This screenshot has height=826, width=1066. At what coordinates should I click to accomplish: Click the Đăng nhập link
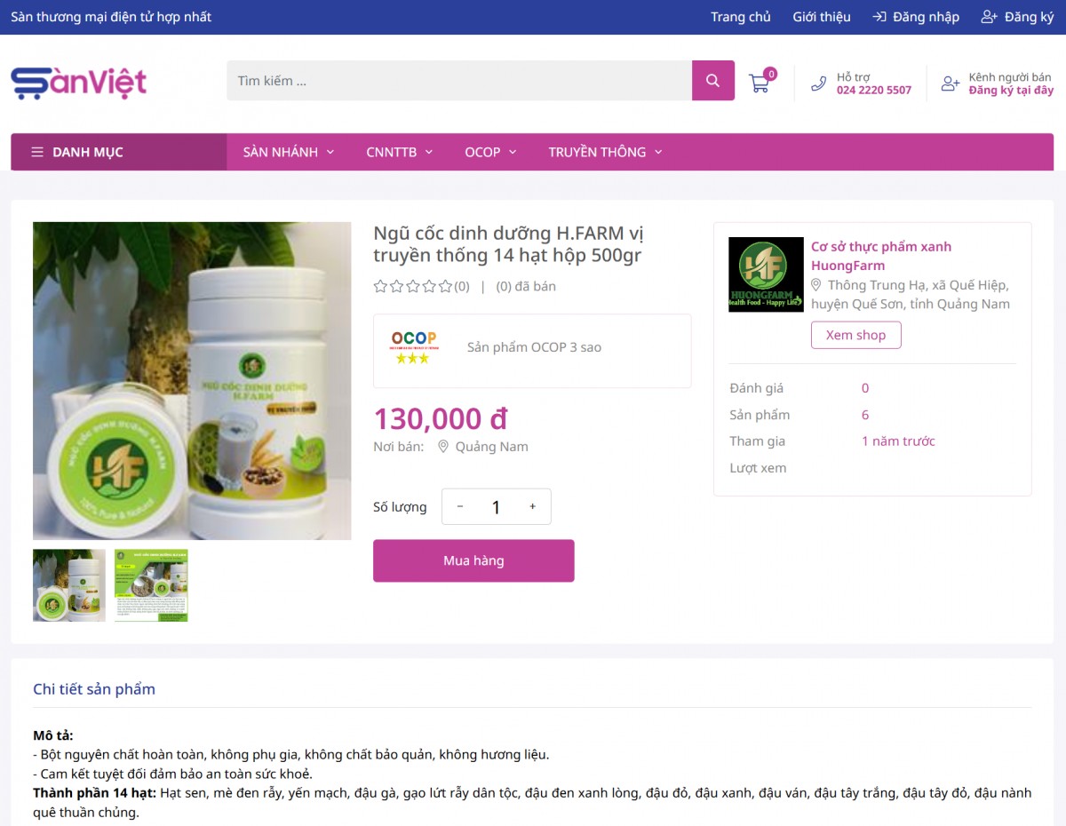[916, 17]
